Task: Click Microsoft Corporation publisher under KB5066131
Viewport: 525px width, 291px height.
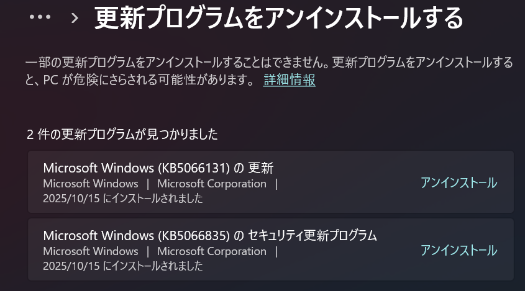Action: click(212, 184)
